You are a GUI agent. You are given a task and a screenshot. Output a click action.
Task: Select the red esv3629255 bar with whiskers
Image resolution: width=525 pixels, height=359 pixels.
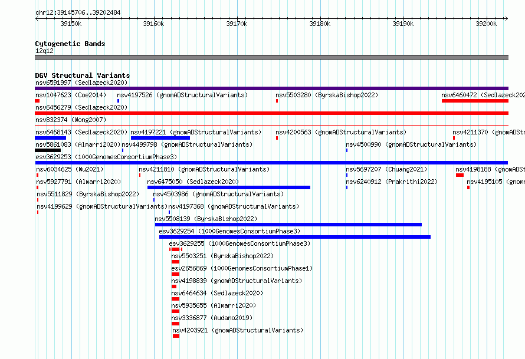coord(176,249)
